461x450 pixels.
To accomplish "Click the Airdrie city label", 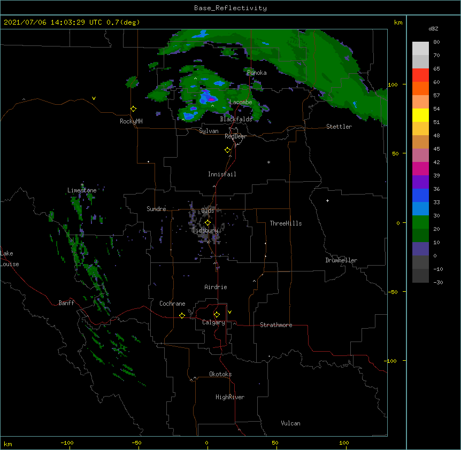I will (x=216, y=287).
